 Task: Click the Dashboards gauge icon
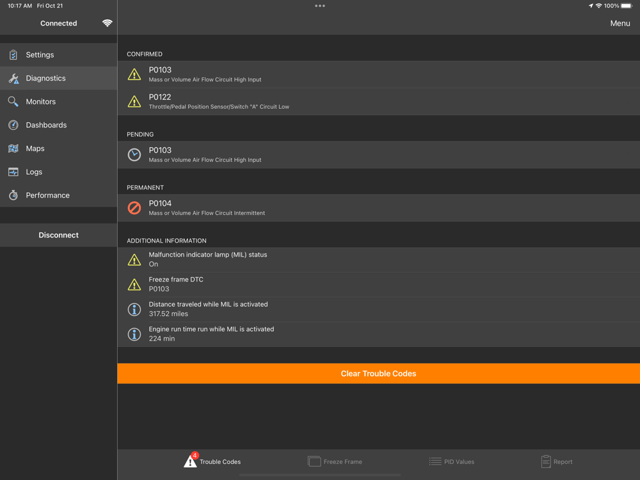[13, 125]
